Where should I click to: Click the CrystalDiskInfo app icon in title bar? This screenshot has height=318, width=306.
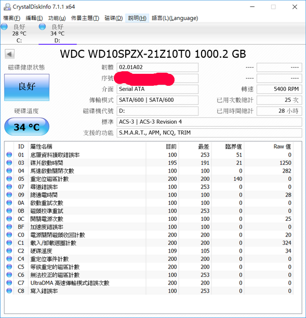coord(7,7)
